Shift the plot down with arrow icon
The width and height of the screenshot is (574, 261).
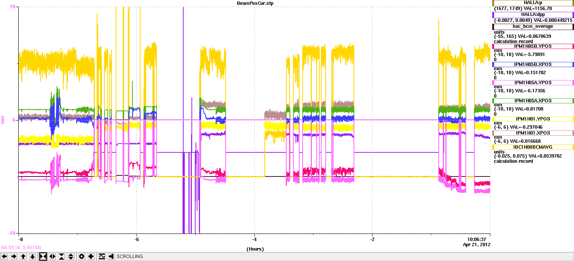tap(32, 257)
